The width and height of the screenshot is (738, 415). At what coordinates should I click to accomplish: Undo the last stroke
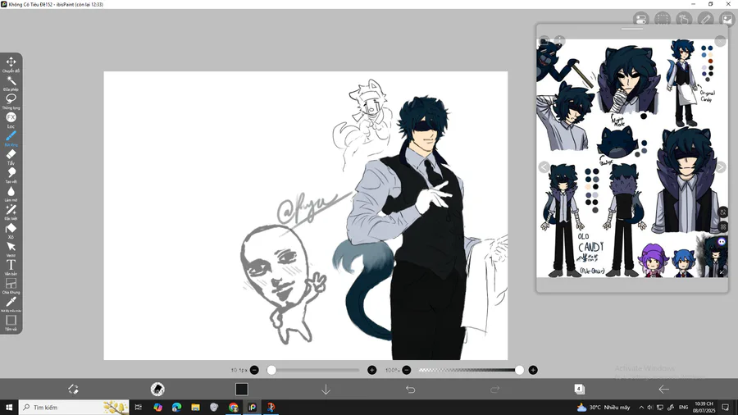(x=411, y=389)
